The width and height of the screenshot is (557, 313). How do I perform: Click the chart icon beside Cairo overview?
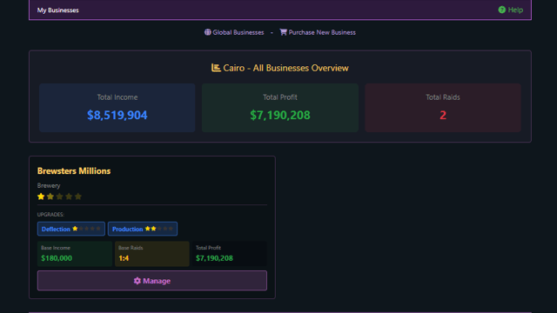pos(216,68)
